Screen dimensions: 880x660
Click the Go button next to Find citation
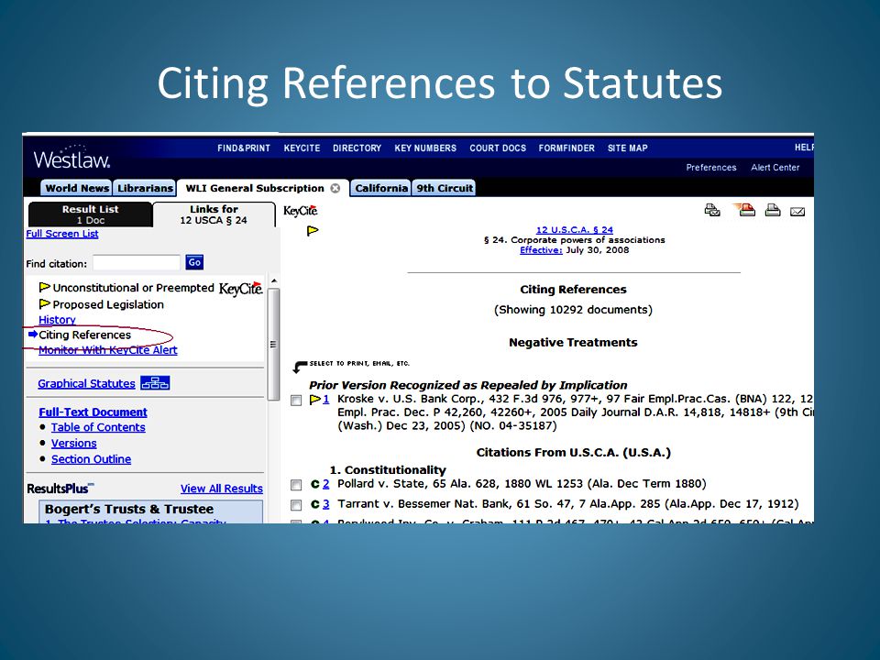[194, 262]
